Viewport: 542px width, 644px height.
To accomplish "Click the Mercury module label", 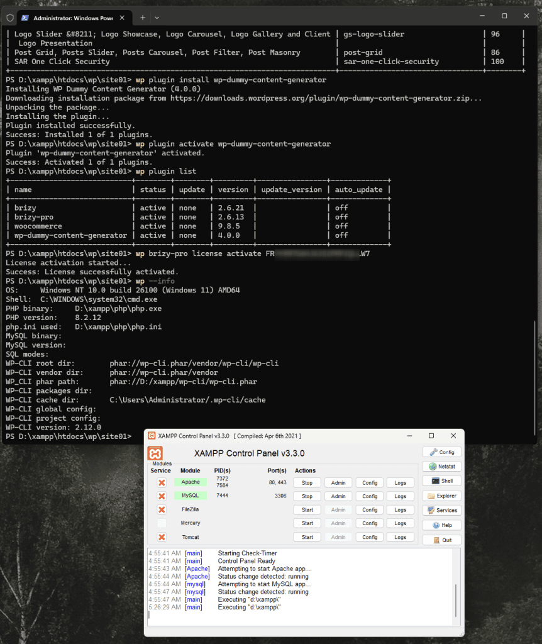I will click(191, 523).
